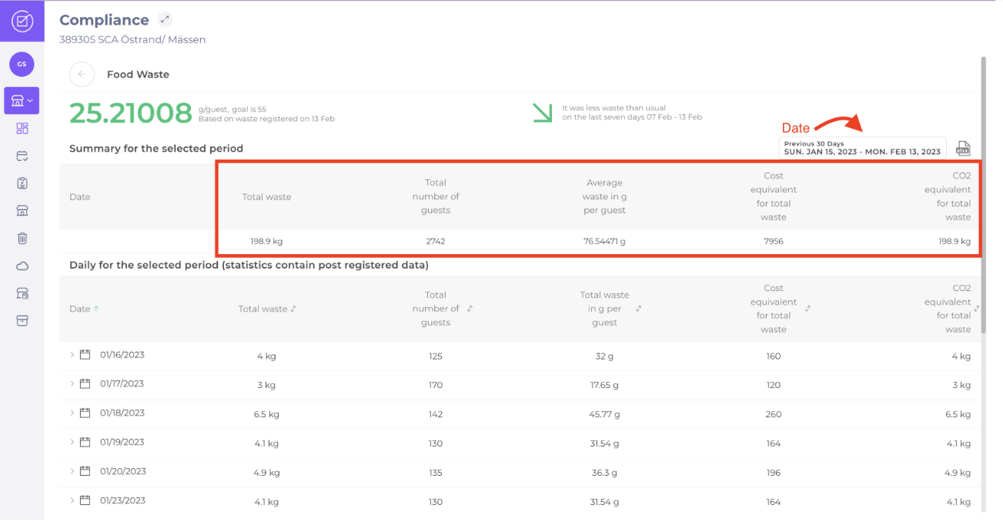Open the Previous 30 Days date range picker
Viewport: 1003px width, 522px height.
(861, 148)
